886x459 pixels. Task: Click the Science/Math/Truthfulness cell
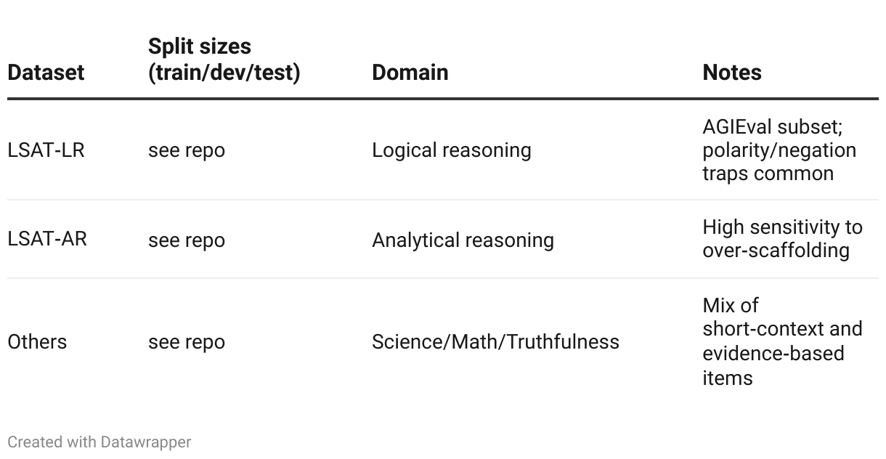point(495,341)
